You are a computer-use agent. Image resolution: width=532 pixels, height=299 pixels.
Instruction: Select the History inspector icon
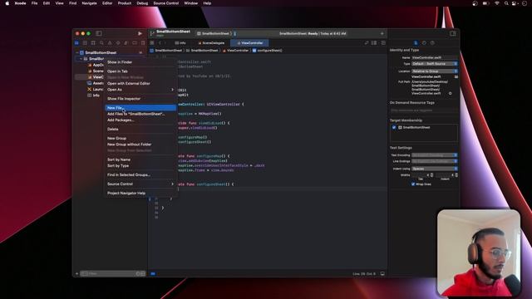click(424, 43)
